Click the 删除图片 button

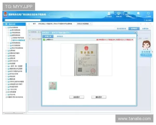(99, 97)
